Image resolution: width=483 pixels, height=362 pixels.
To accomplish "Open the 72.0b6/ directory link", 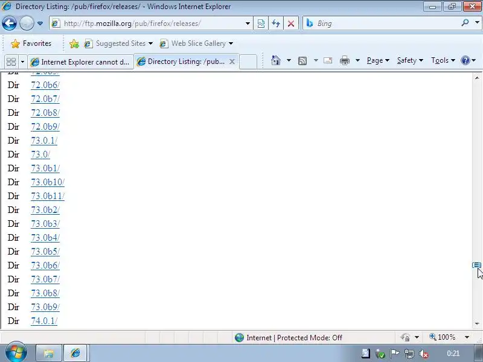I will (45, 85).
